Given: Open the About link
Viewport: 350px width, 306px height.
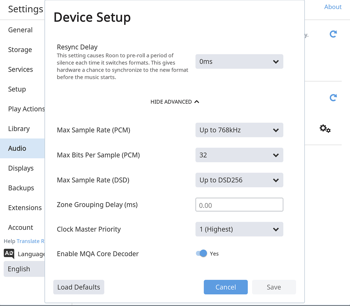Looking at the screenshot, I should (x=333, y=7).
